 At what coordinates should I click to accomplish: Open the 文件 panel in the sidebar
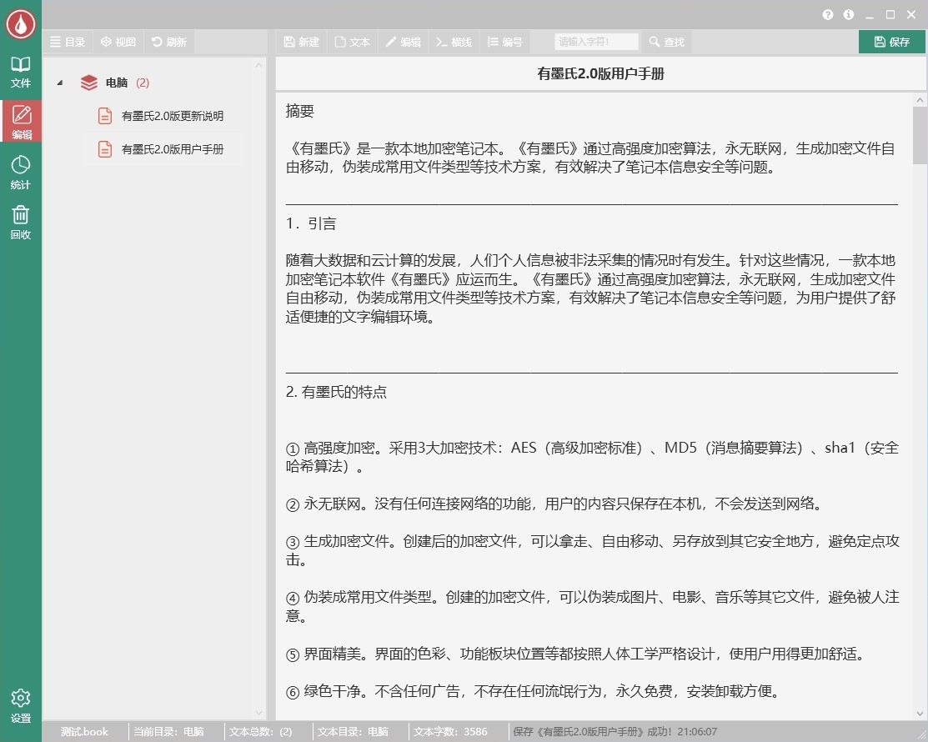click(21, 73)
